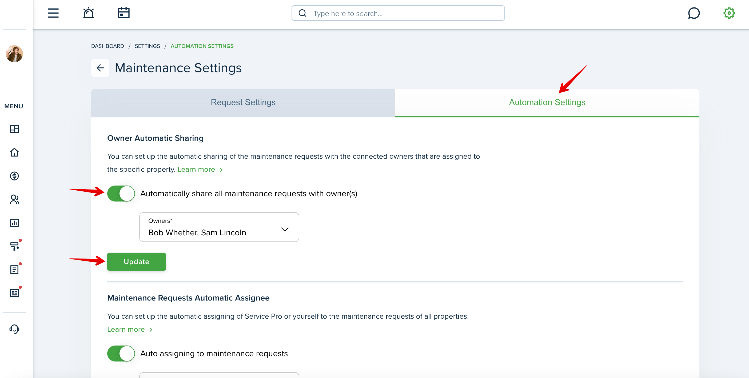
Task: Open the contacts people icon in sidebar
Action: tap(14, 199)
